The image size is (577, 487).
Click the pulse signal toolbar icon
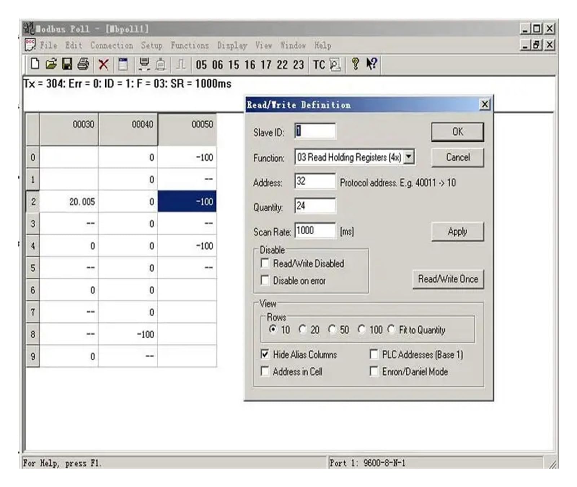coord(181,65)
